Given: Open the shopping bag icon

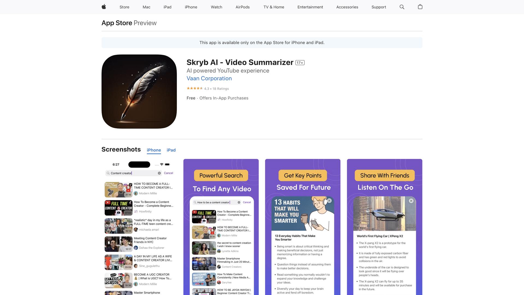Looking at the screenshot, I should 420,7.
